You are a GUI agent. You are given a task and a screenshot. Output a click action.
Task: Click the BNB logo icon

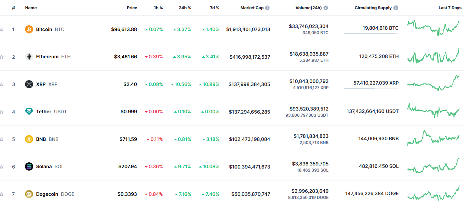(x=29, y=139)
